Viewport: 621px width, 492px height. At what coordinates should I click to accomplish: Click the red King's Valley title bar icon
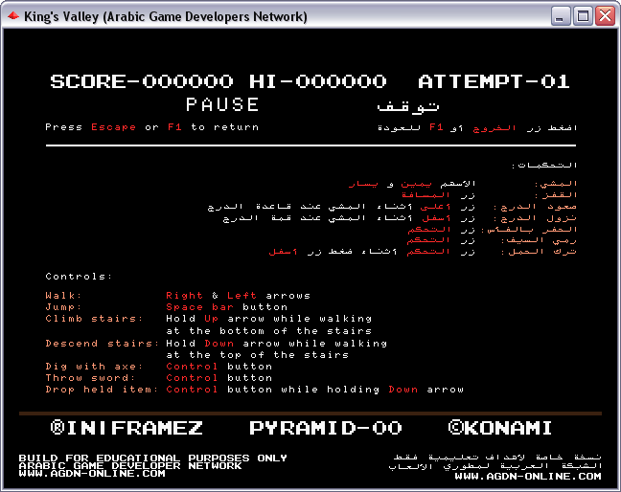[x=13, y=16]
